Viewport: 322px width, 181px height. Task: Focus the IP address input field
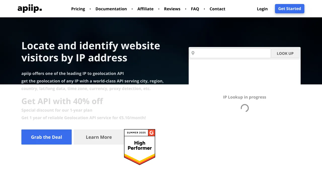[230, 53]
